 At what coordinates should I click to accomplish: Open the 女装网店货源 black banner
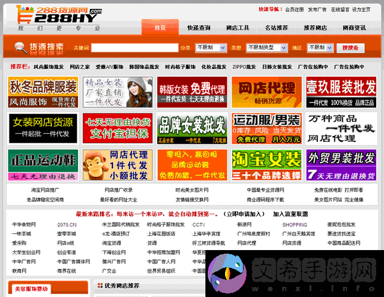coord(43,128)
